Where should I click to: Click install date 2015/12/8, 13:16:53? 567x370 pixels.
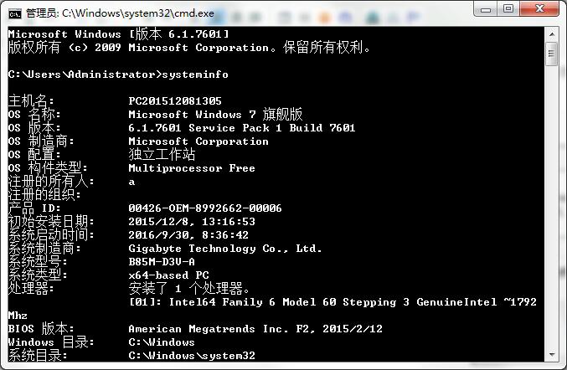click(192, 222)
